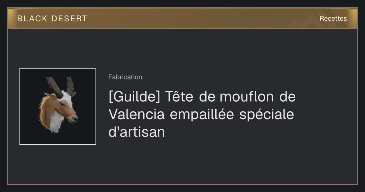Click the mouflon's snout in the icon
This screenshot has height=192, width=365.
pos(73,119)
